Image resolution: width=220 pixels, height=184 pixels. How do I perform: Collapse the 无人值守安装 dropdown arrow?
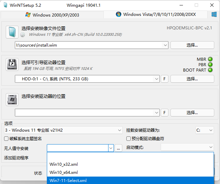coord(111,148)
